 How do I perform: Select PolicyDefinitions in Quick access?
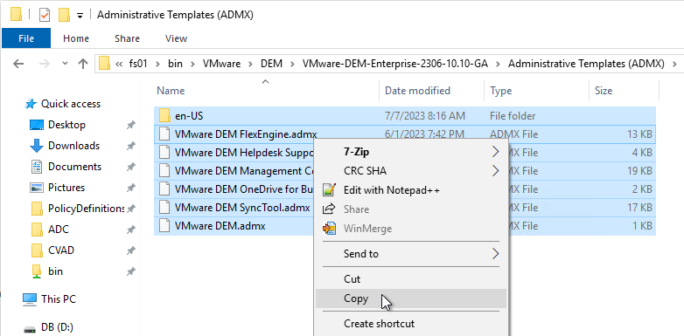click(86, 209)
